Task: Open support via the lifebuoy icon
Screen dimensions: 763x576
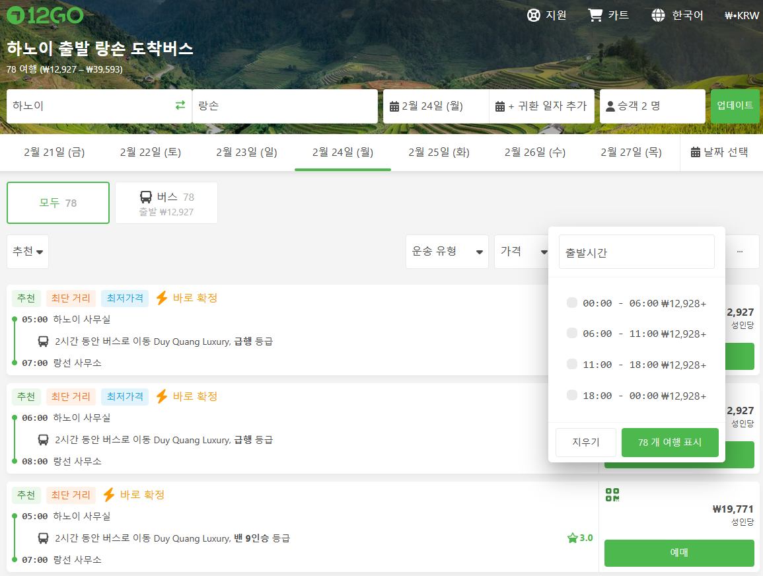Action: click(534, 15)
